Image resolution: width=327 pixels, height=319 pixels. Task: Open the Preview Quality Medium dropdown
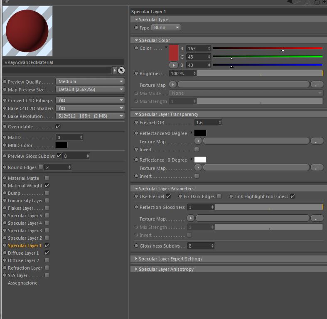(x=90, y=81)
